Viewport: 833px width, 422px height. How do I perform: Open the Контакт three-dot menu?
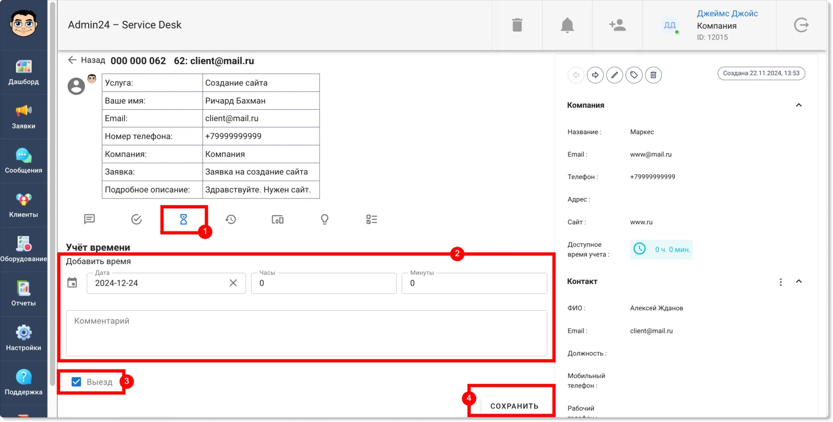pos(780,282)
